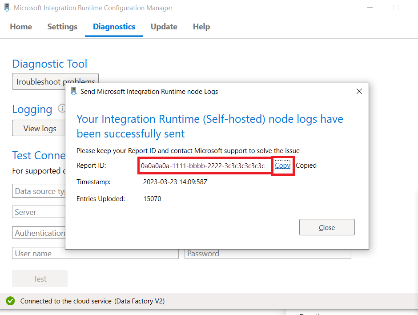Open the Home tab
Screen dimensions: 418x315
coord(21,27)
